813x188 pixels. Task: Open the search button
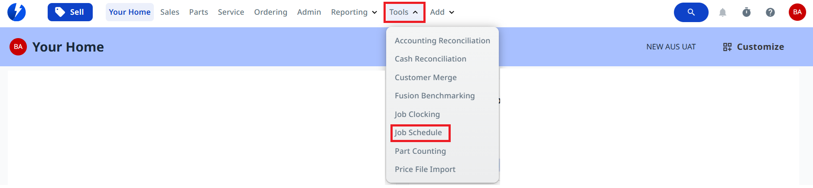click(691, 12)
